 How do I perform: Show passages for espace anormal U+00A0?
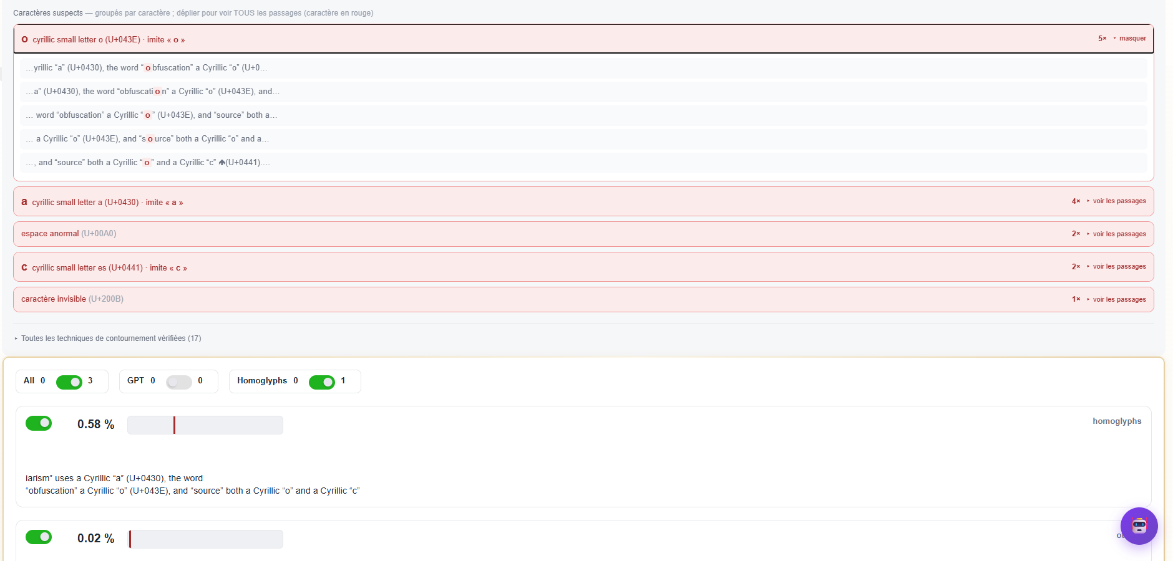1116,234
